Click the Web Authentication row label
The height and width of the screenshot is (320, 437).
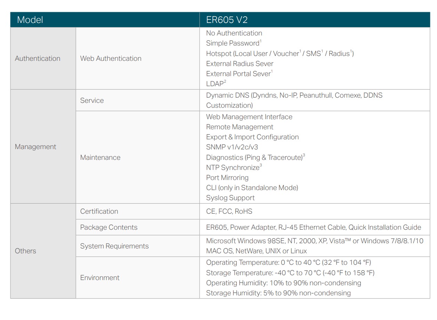pyautogui.click(x=111, y=58)
